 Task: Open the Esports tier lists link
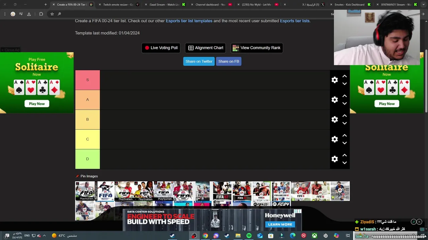295,21
